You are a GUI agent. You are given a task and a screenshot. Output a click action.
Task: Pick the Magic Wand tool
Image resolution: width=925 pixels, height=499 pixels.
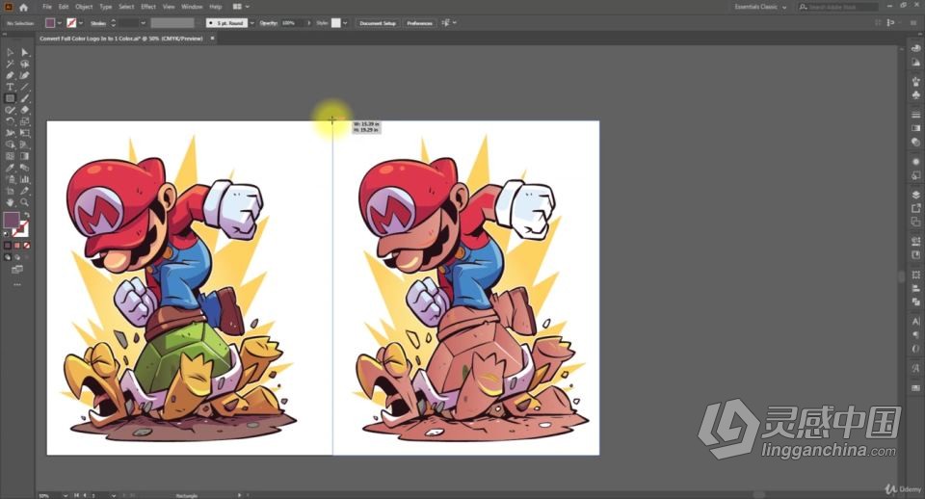point(10,64)
